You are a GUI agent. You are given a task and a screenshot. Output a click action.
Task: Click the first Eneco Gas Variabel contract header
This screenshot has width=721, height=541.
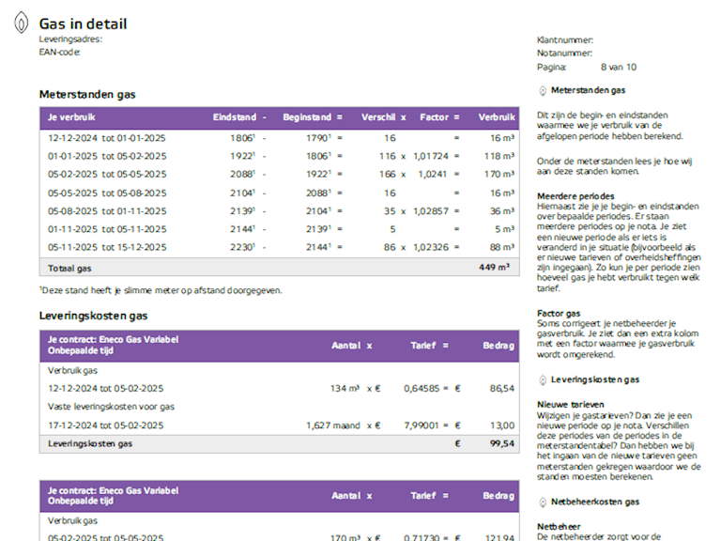[x=113, y=345]
